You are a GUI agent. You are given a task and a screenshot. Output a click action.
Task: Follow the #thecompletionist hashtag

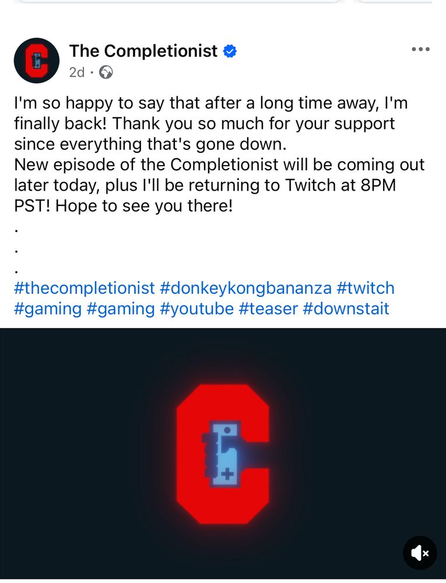tap(85, 288)
